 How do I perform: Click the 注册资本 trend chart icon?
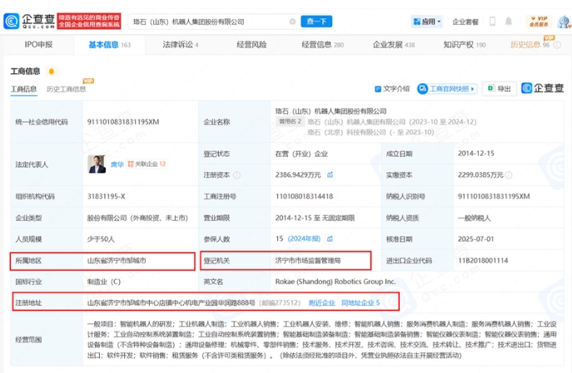(331, 176)
